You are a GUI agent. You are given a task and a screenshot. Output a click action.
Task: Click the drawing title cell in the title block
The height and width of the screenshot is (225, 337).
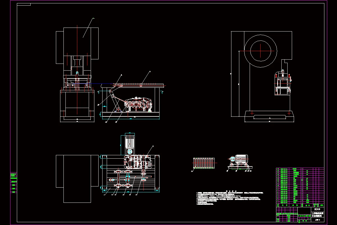(x=317, y=215)
